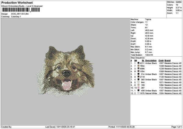The height and width of the screenshot is (129, 183).
Task: Click the 'Page 1 of 1' footer text
Action: click(177, 127)
